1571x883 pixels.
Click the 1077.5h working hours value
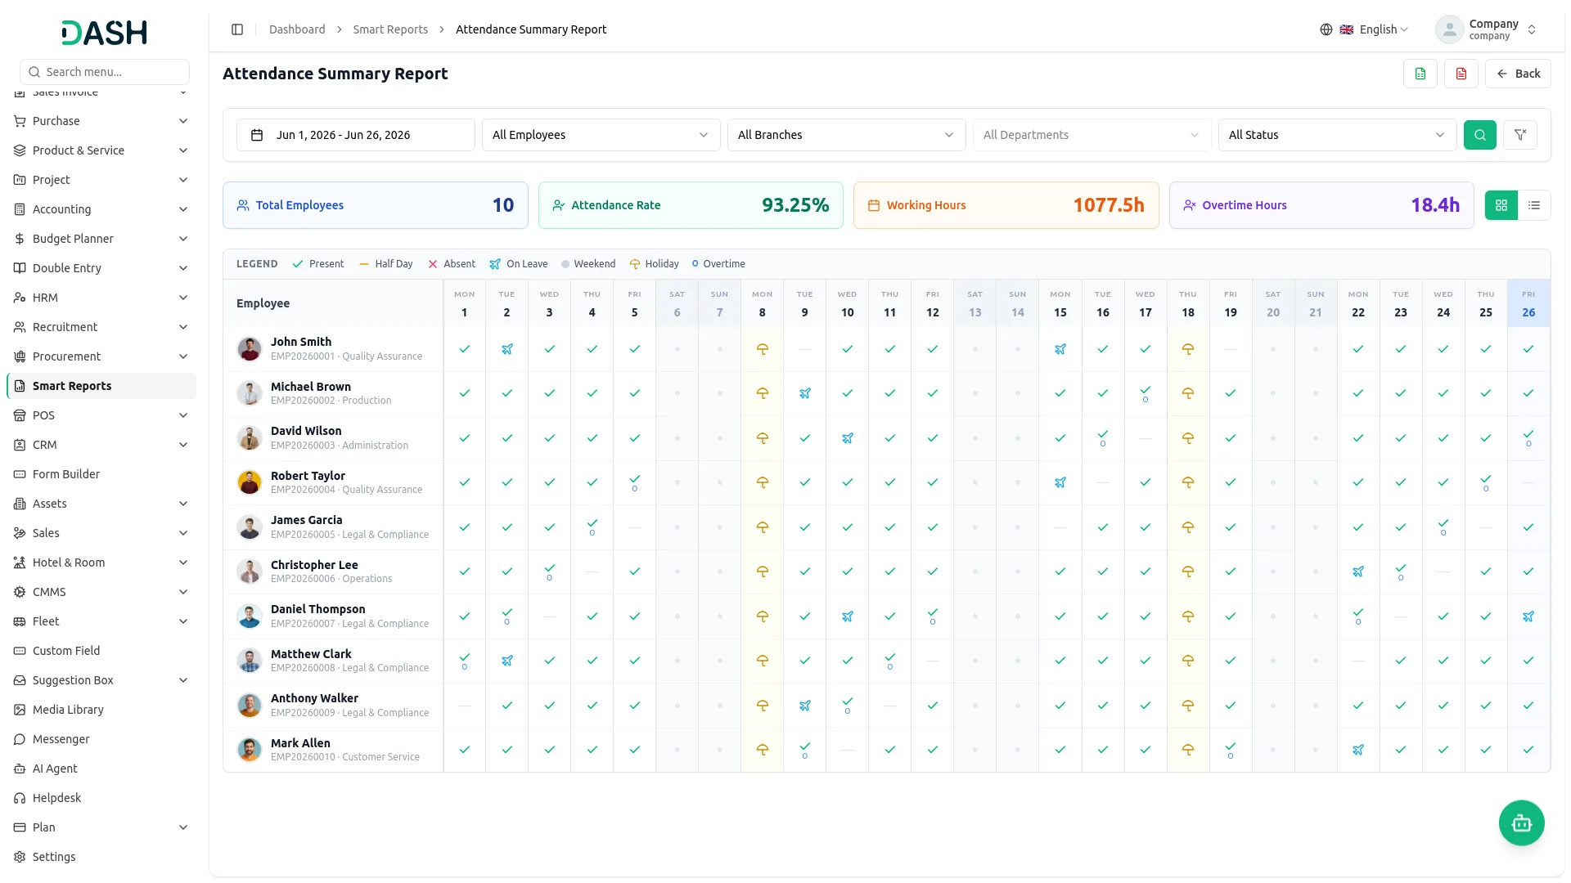(x=1109, y=205)
